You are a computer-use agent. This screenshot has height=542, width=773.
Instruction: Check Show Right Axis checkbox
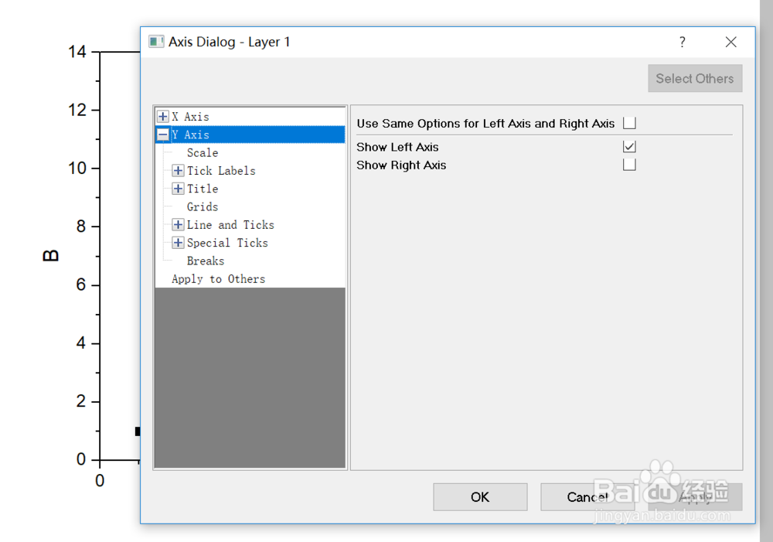click(x=629, y=165)
